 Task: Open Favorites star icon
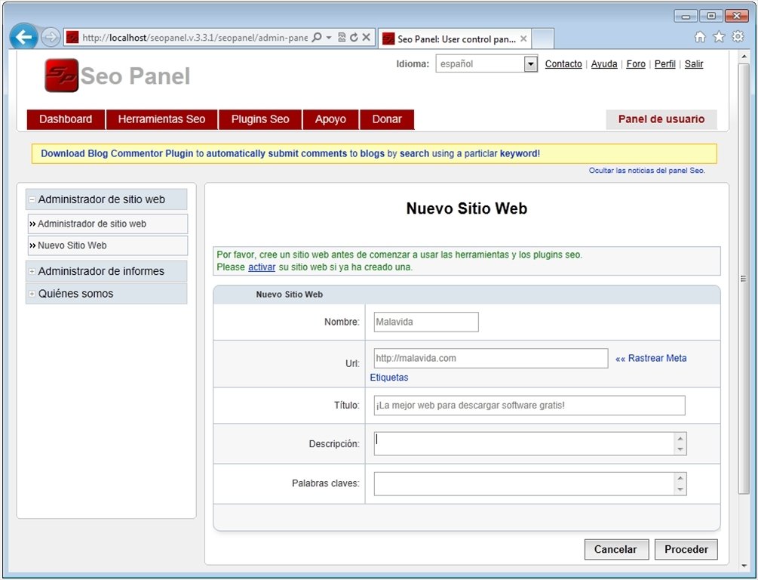tap(719, 37)
